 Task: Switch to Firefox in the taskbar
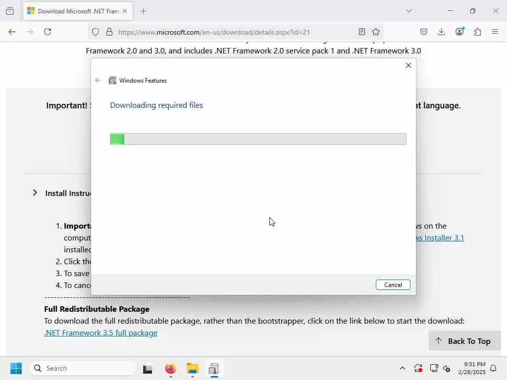click(170, 368)
